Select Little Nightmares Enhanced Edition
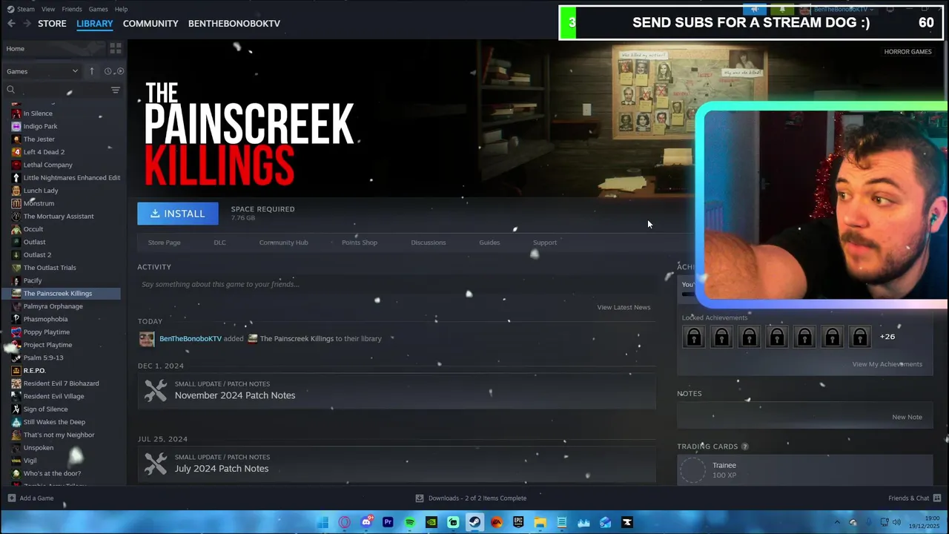 coord(71,178)
